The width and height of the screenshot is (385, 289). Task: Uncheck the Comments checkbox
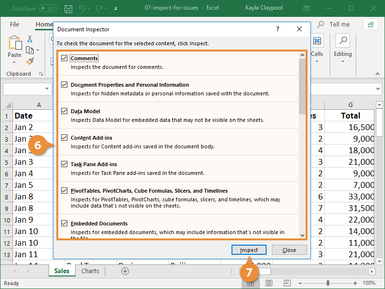click(64, 58)
